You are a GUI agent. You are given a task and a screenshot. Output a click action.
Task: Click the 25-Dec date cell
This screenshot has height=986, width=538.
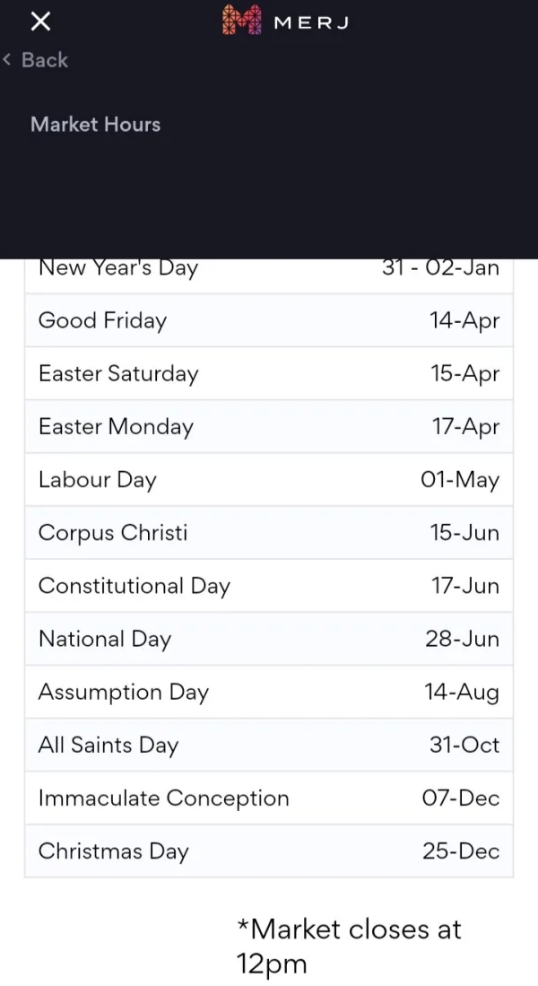tap(461, 851)
